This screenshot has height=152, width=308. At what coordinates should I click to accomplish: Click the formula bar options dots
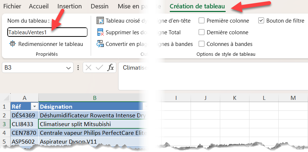click(78, 68)
